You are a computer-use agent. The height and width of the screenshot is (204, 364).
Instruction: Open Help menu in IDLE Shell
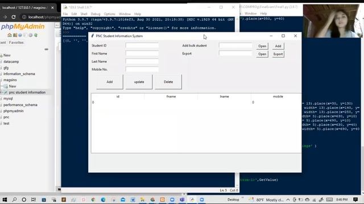(138, 14)
